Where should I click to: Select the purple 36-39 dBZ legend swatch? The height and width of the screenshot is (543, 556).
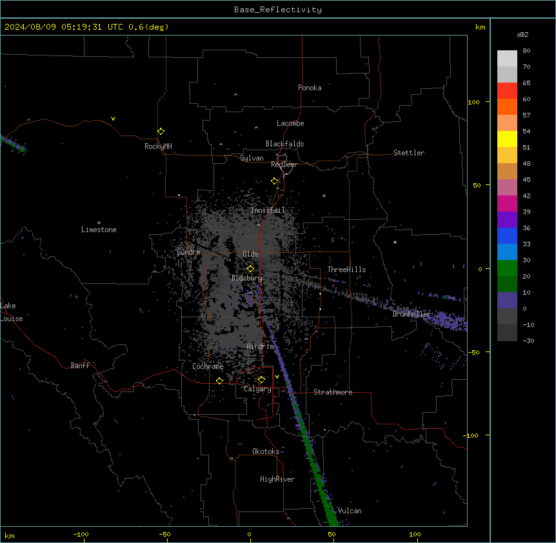pos(507,220)
